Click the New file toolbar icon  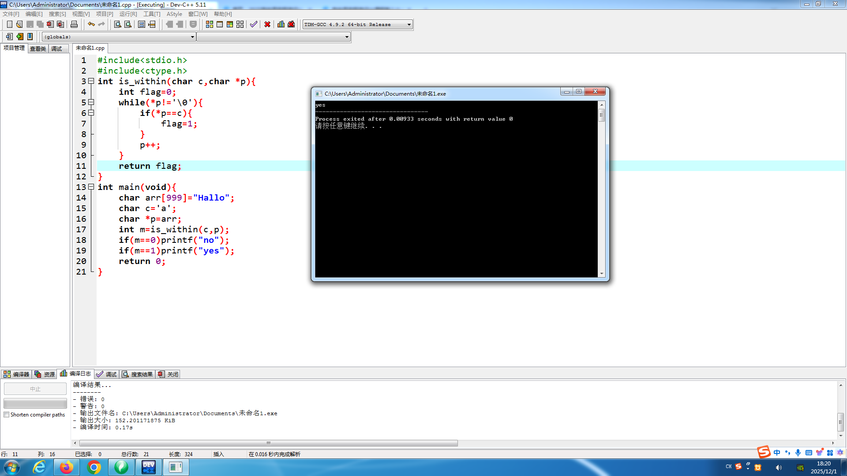click(9, 24)
